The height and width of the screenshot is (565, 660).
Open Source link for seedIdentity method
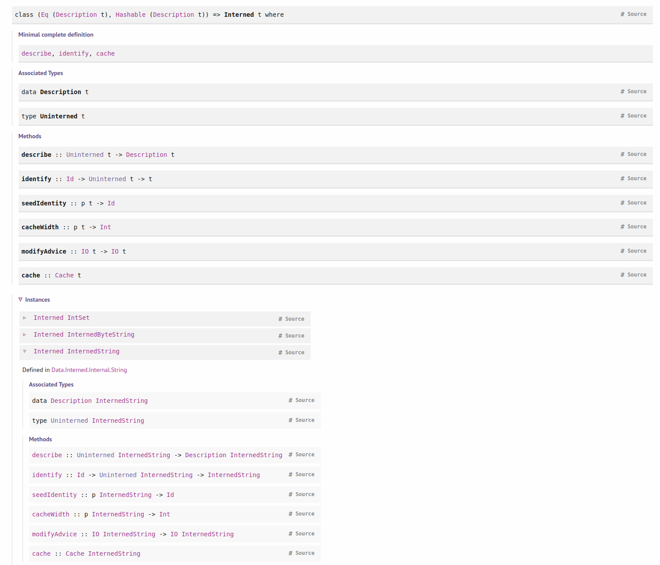[637, 203]
